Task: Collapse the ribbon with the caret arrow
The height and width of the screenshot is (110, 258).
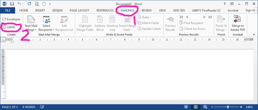Action: click(254, 35)
